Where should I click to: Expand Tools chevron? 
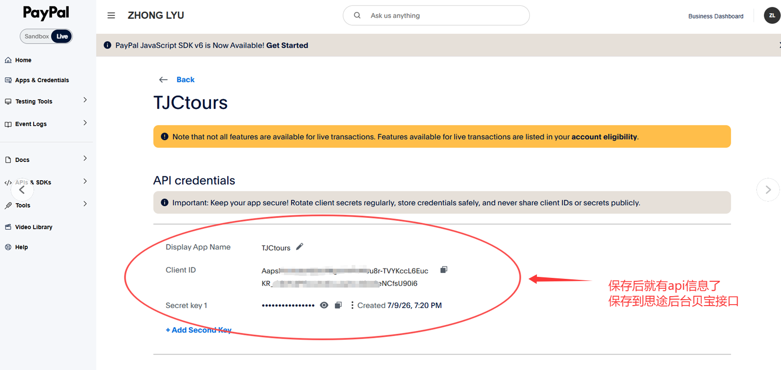(x=85, y=204)
